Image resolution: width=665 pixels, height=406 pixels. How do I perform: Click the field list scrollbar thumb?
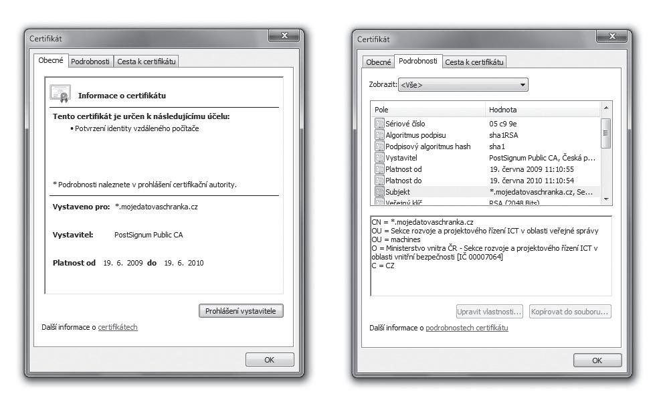[x=605, y=133]
